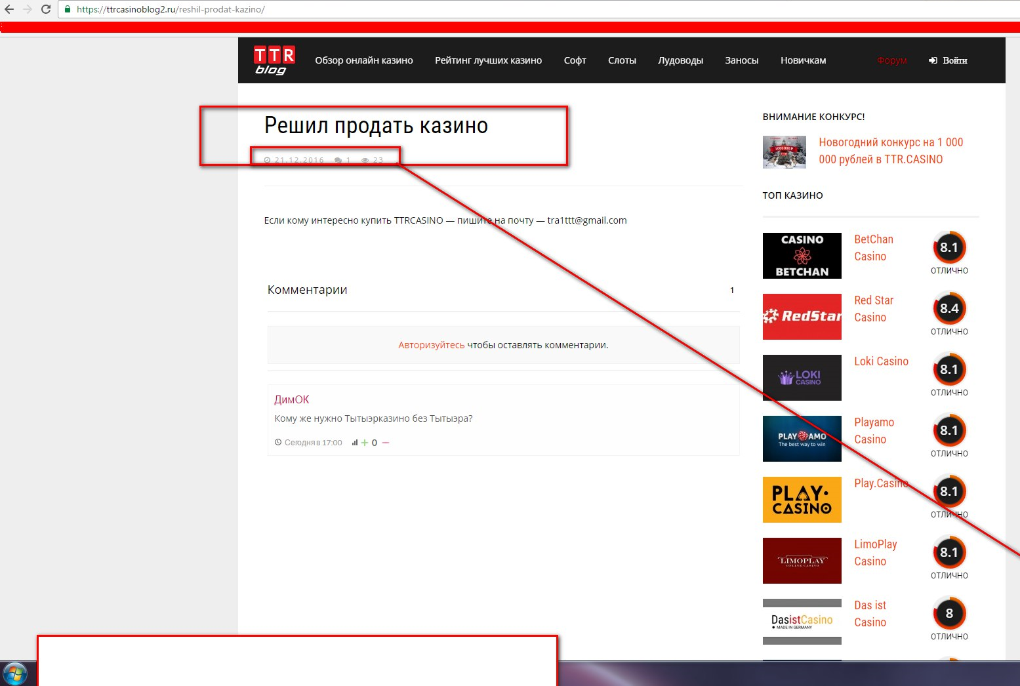Click the contest thumbnail image
Screen dimensions: 1020x686
784,151
